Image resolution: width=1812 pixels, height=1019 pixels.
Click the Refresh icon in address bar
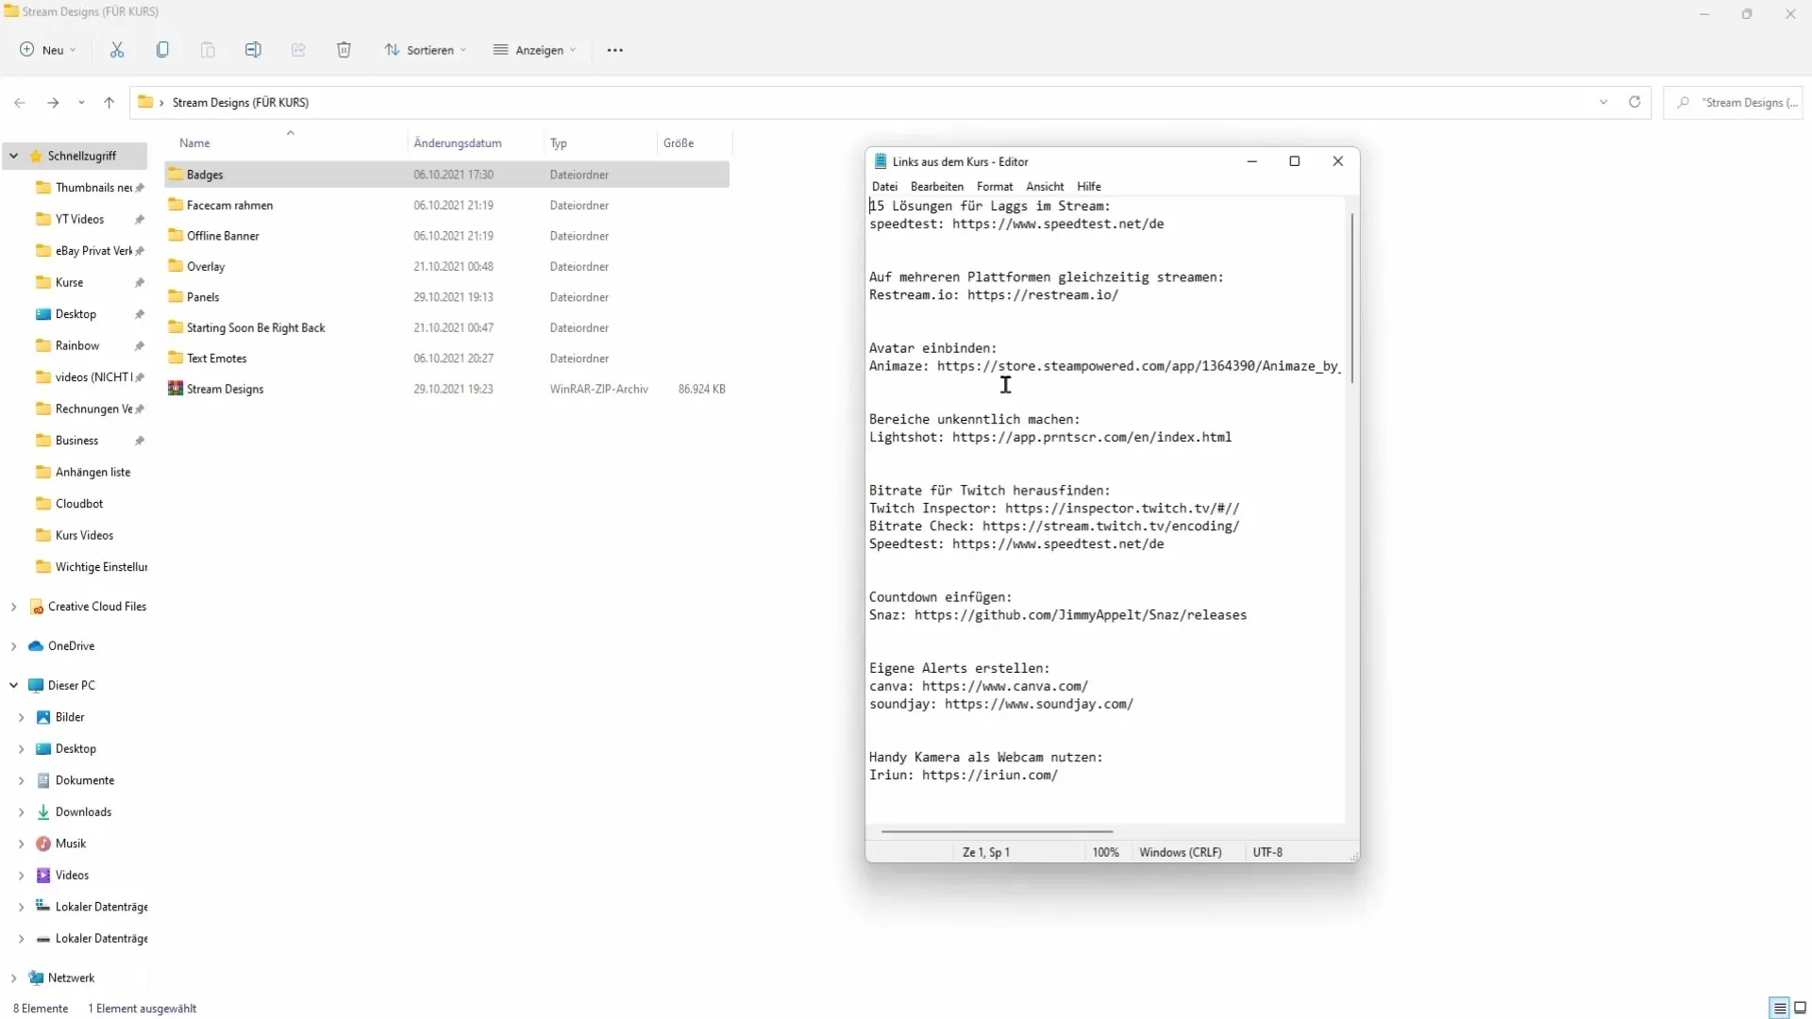[x=1635, y=102]
